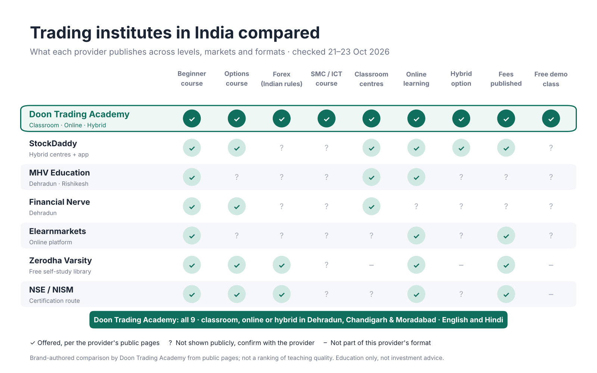This screenshot has height=373, width=597.
Task: Select the Doon Trading Academy row name
Action: 79,114
